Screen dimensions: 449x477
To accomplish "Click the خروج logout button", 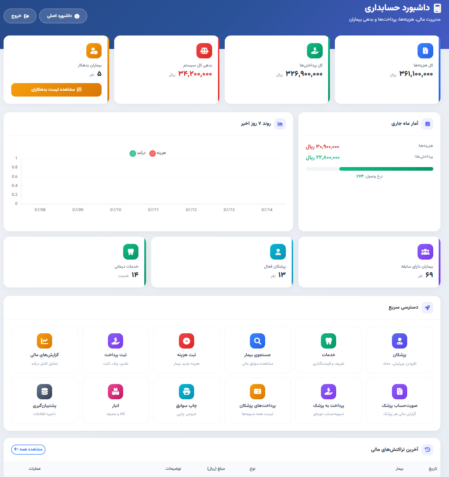I will tap(20, 16).
